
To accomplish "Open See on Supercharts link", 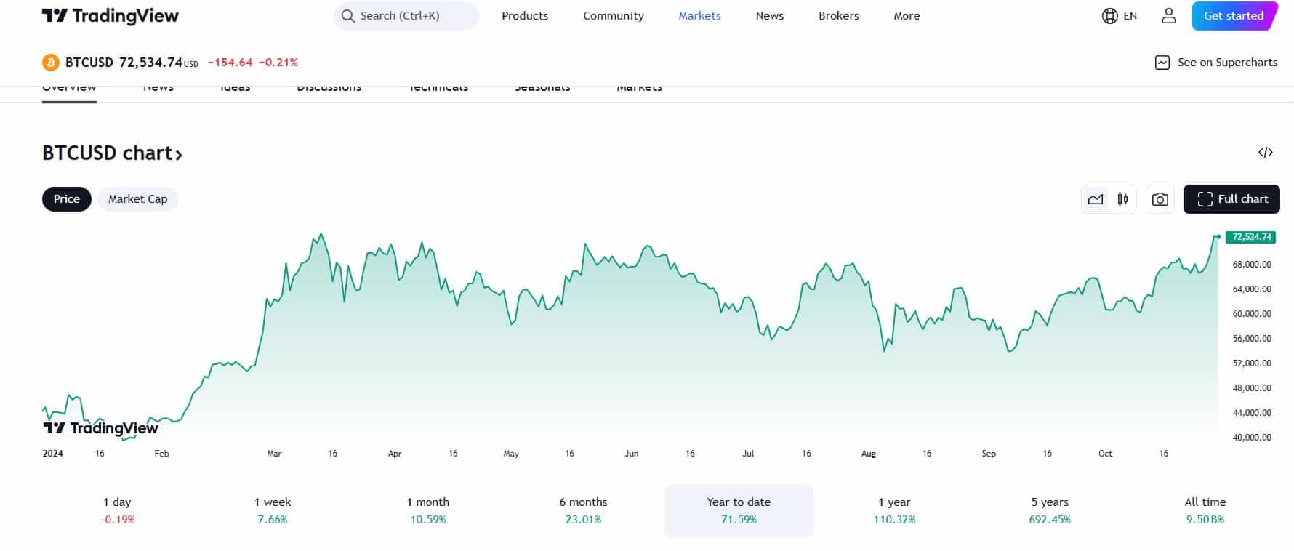I will (x=1215, y=63).
